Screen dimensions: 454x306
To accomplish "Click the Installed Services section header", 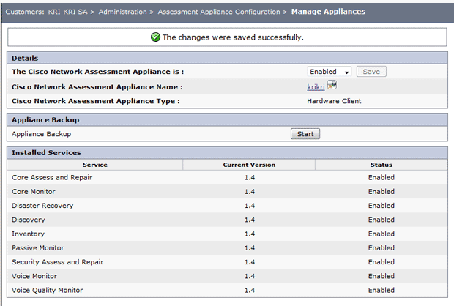I will pos(227,152).
